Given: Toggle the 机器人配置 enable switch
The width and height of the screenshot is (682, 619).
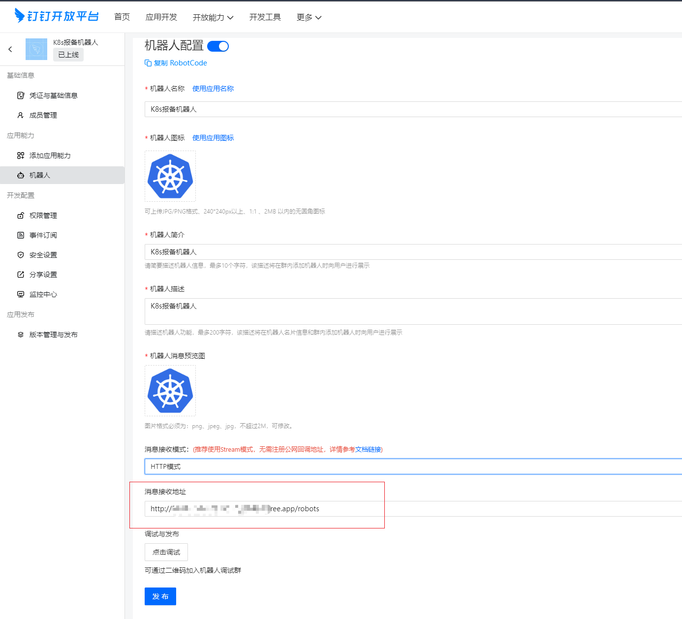Looking at the screenshot, I should pos(218,46).
